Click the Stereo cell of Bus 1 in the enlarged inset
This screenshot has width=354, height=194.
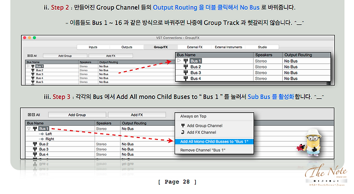[261, 61]
